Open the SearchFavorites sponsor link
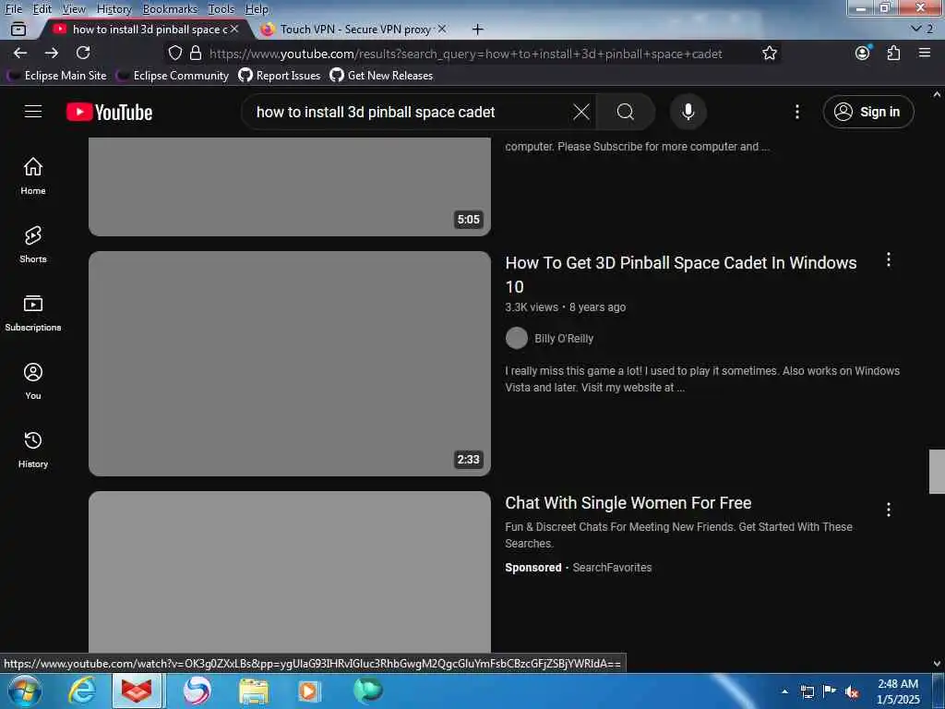Screen dimensions: 945x709 click(612, 568)
